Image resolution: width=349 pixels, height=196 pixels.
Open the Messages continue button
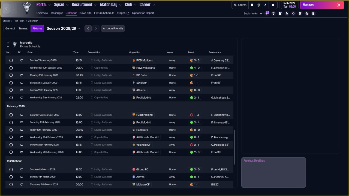[322, 5]
